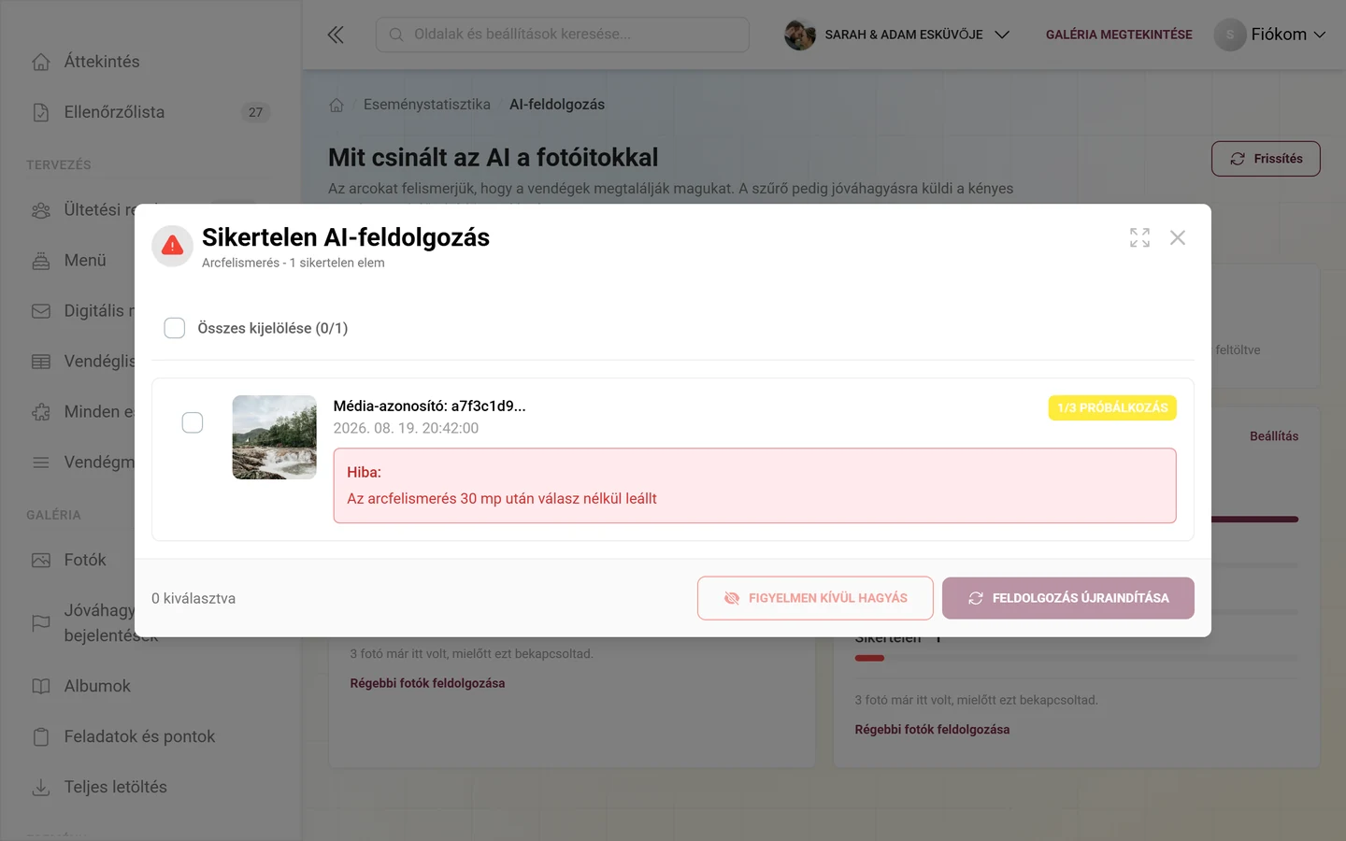
Task: Click the Digitális envelope icon in sidebar
Action: tap(41, 311)
